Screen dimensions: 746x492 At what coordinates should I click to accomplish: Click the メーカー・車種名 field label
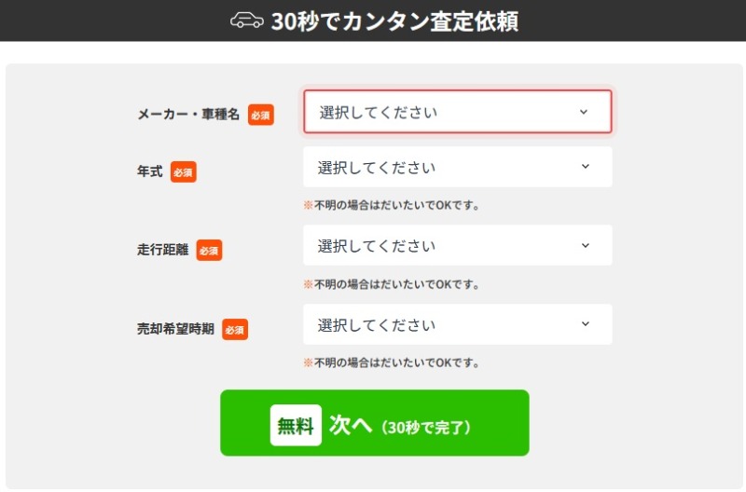coord(188,115)
